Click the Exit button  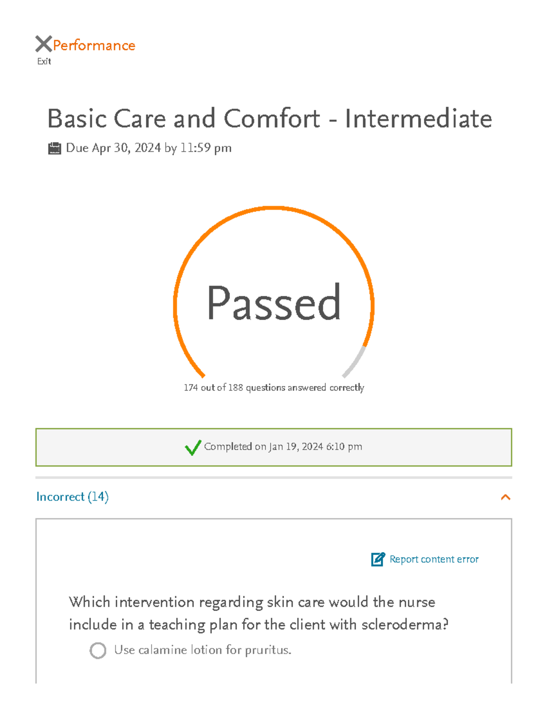44,61
